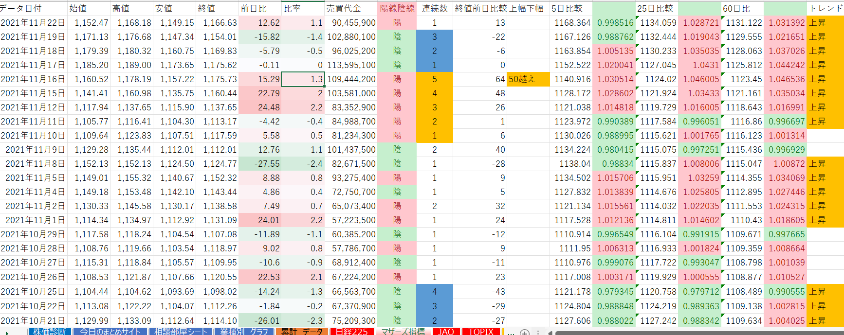Click the sheet tab scroll arrow at bottom-left
Image resolution: width=844 pixels, height=335 pixels.
(7, 333)
